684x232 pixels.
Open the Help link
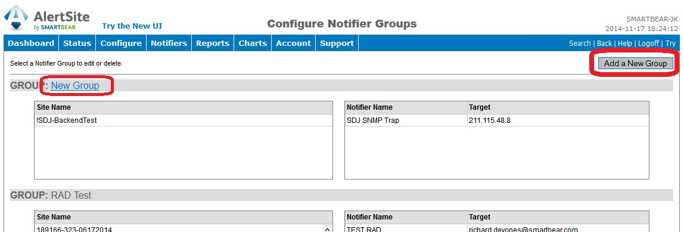(624, 44)
